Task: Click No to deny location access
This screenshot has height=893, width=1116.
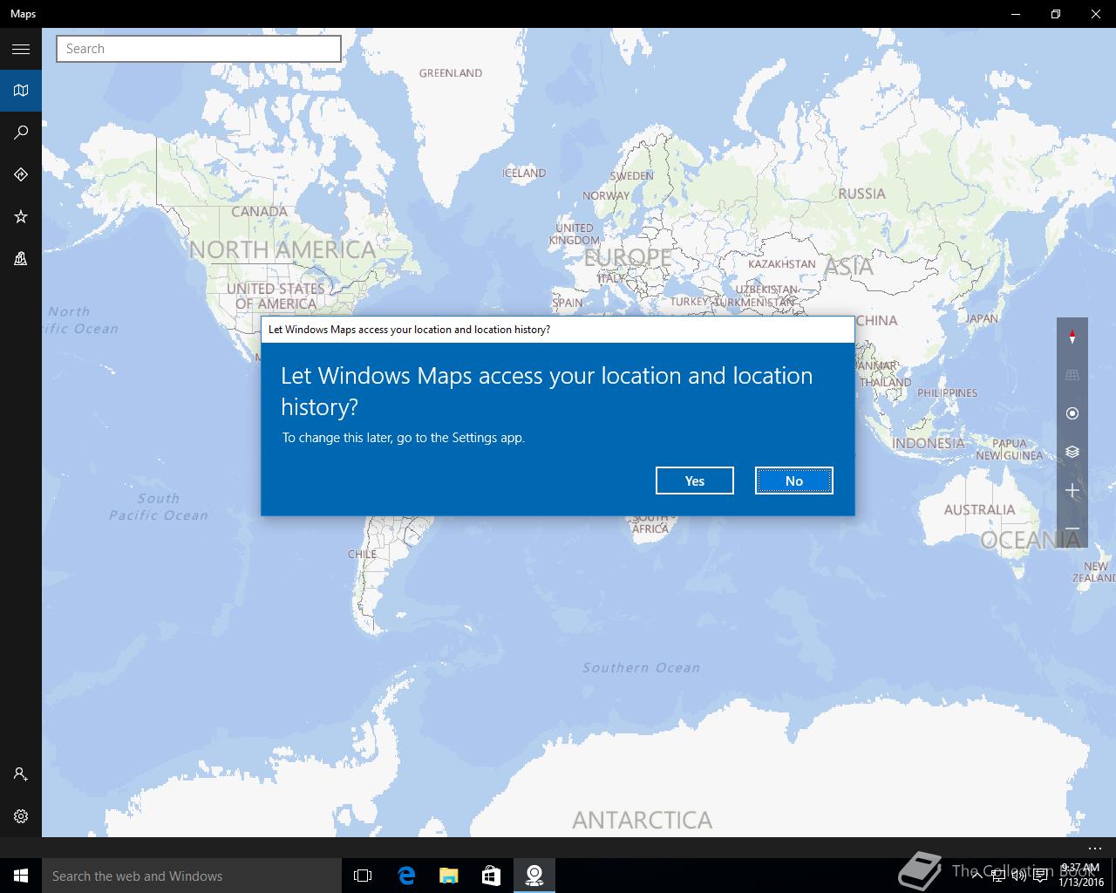Action: [794, 481]
